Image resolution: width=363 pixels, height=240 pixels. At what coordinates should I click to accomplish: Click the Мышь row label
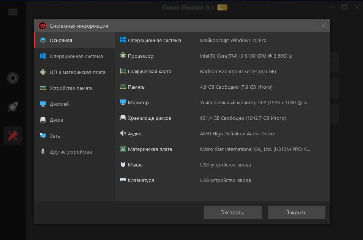pos(135,165)
